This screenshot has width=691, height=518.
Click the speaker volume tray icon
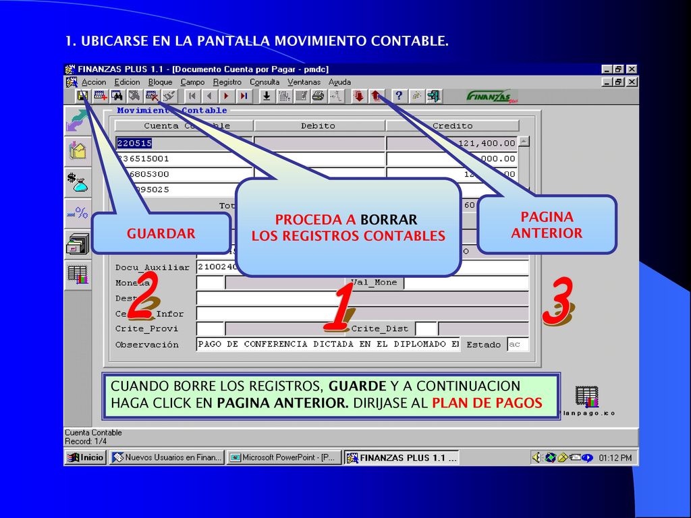[537, 458]
